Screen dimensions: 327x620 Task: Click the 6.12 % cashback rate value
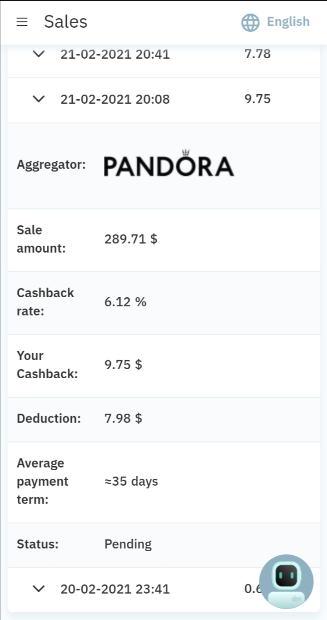125,302
